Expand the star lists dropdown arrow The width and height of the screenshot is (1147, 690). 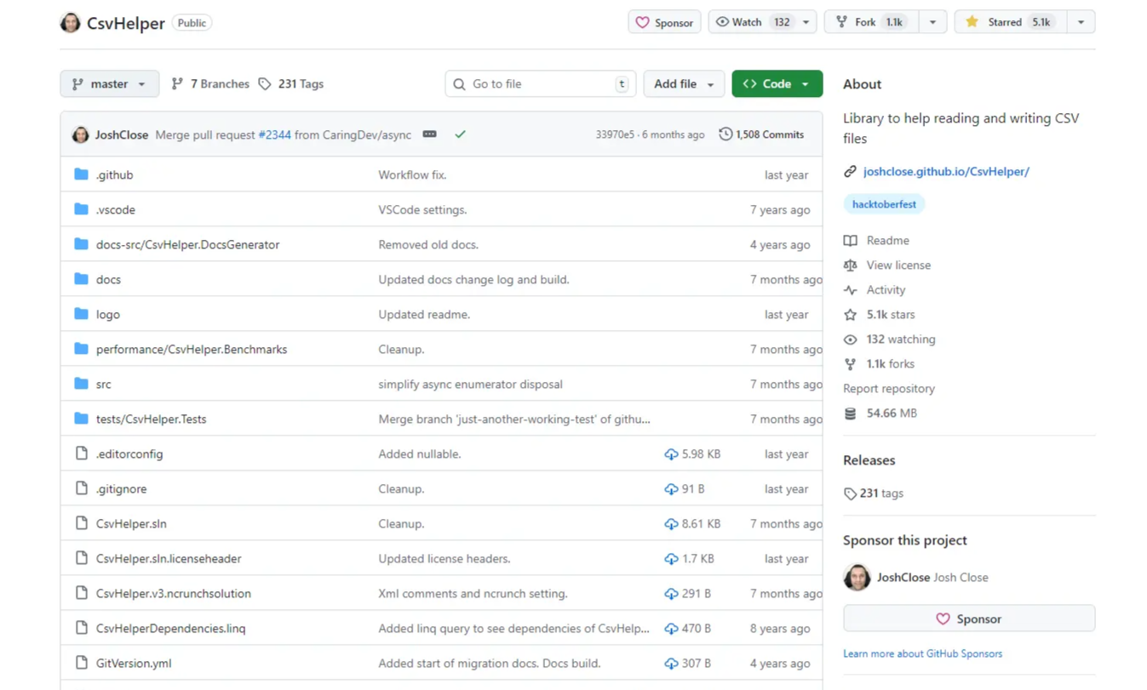(1081, 22)
